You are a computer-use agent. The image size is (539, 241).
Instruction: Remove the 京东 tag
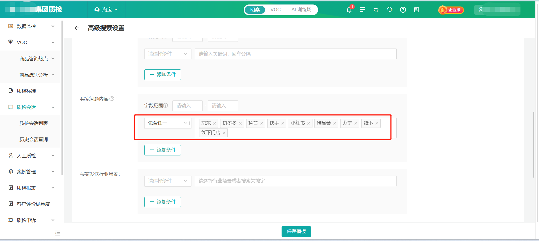pos(214,123)
